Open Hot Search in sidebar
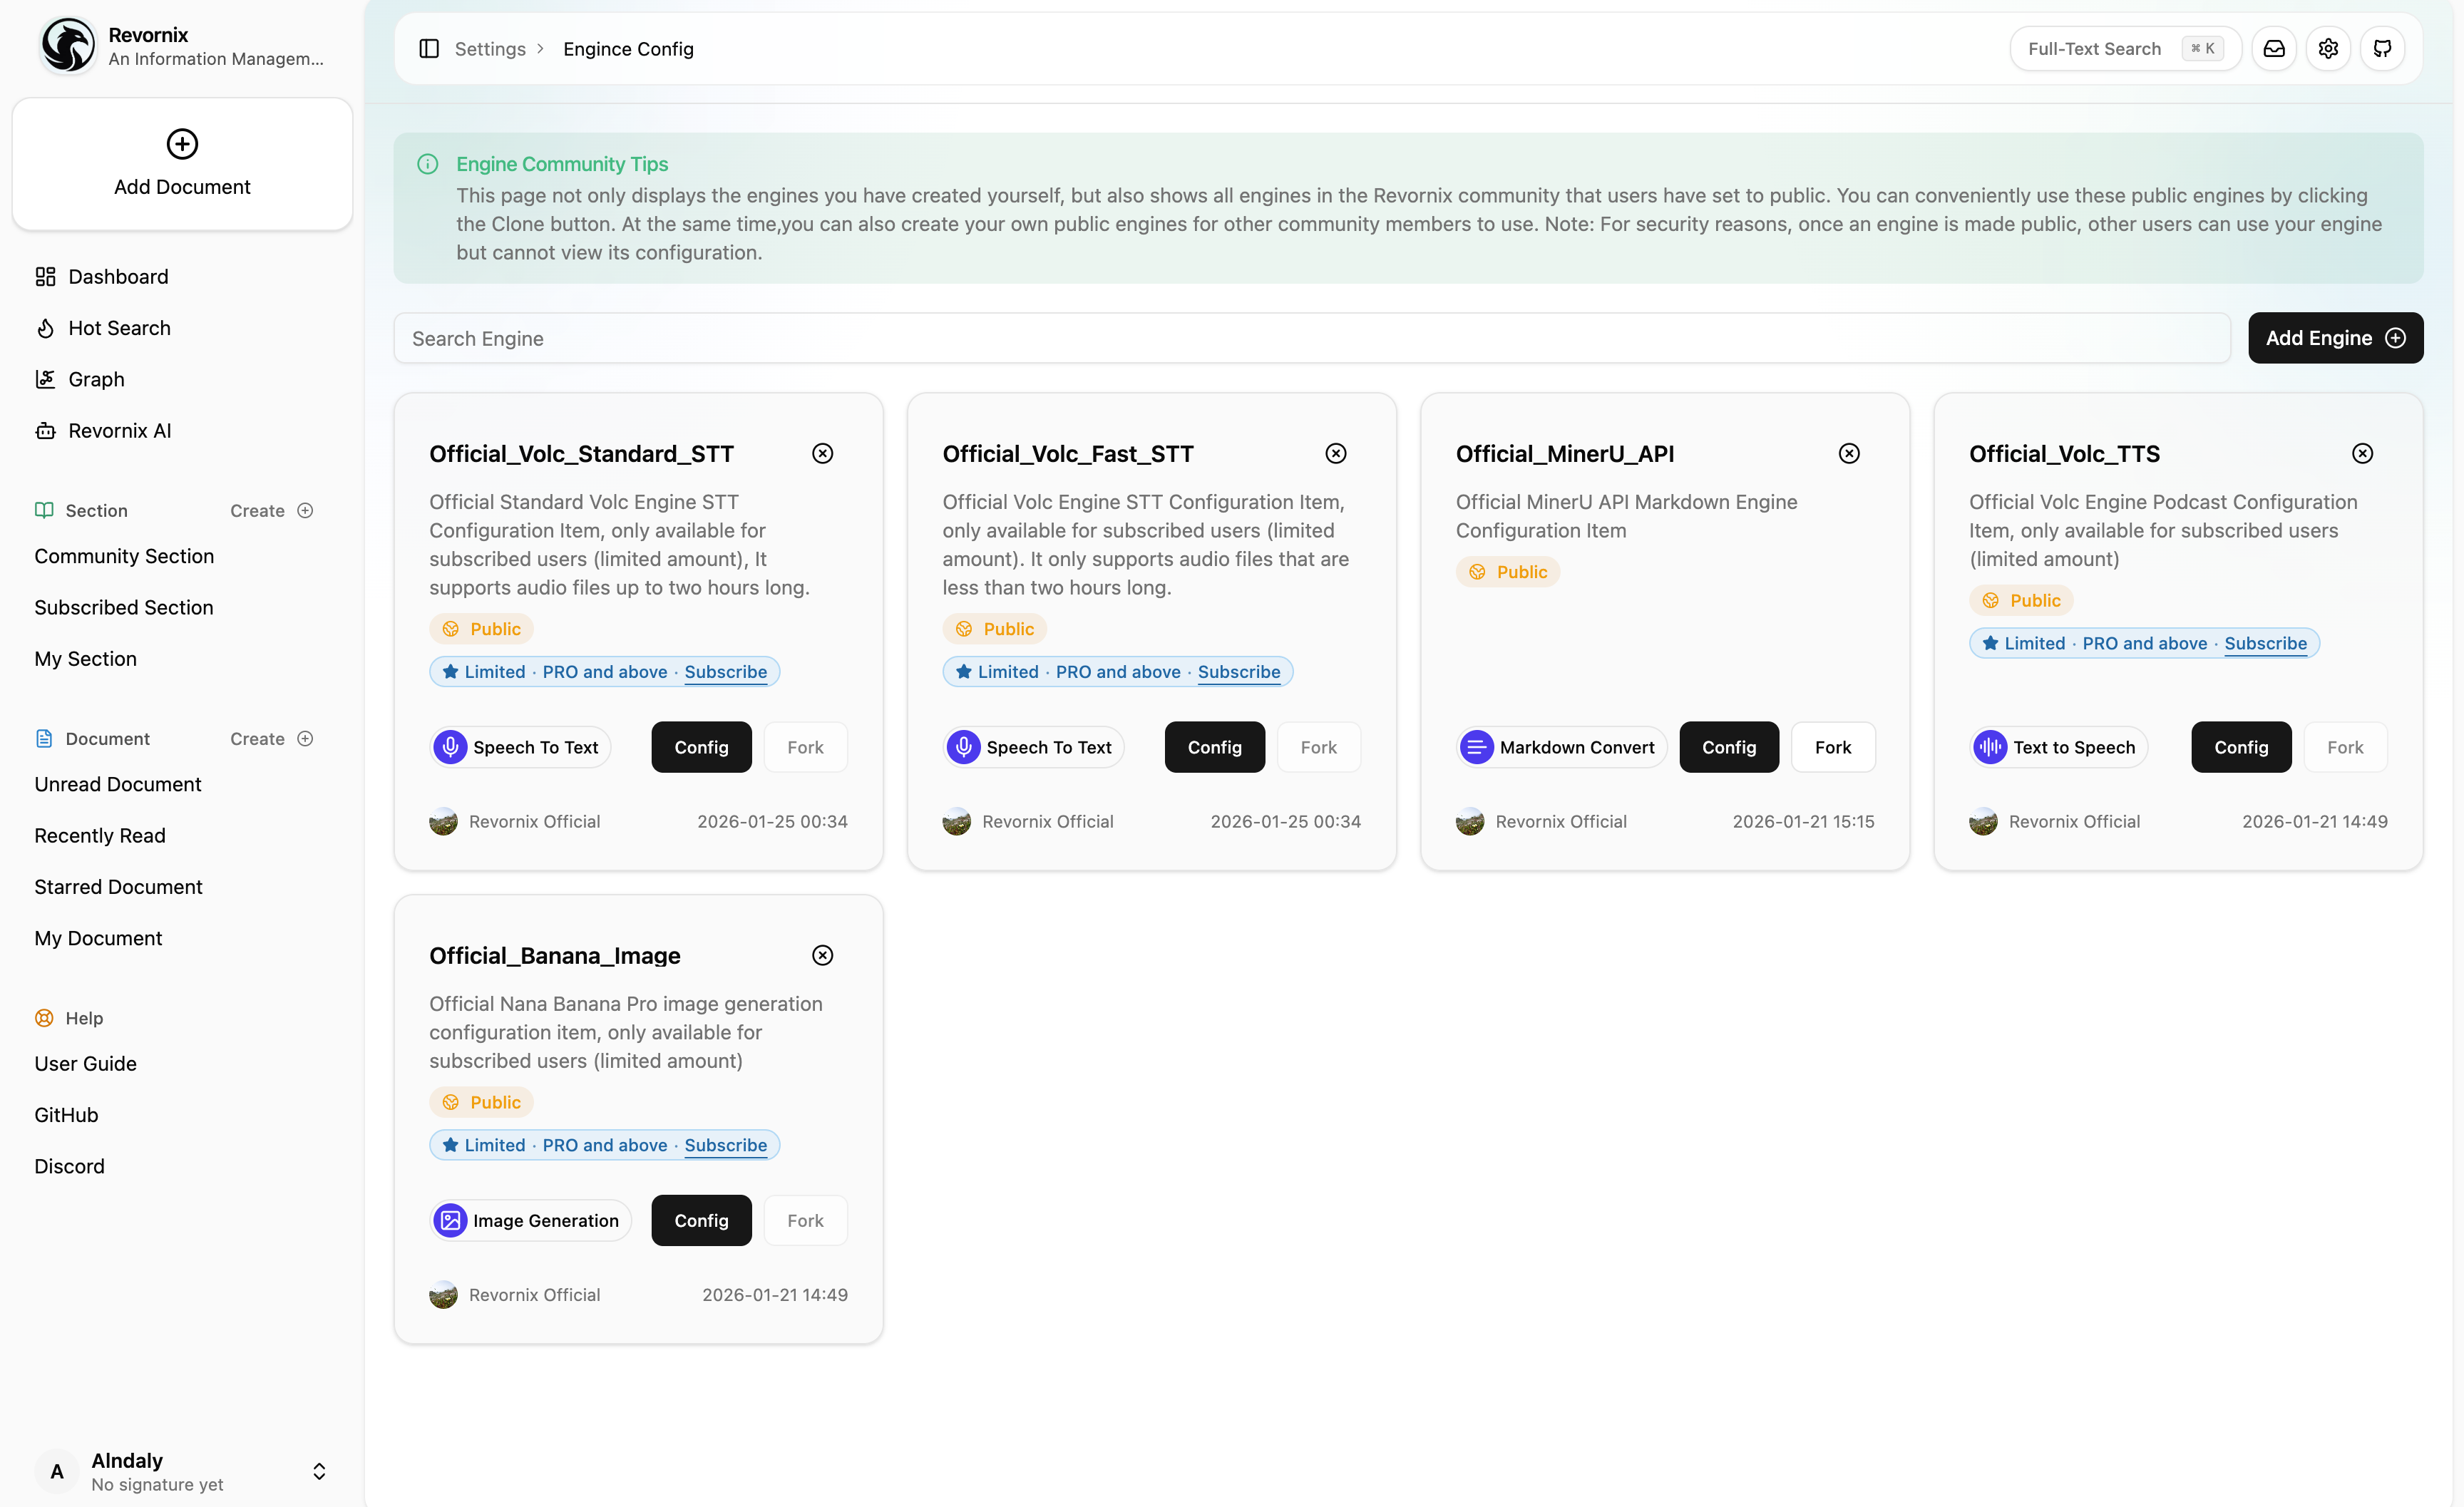 (x=119, y=328)
